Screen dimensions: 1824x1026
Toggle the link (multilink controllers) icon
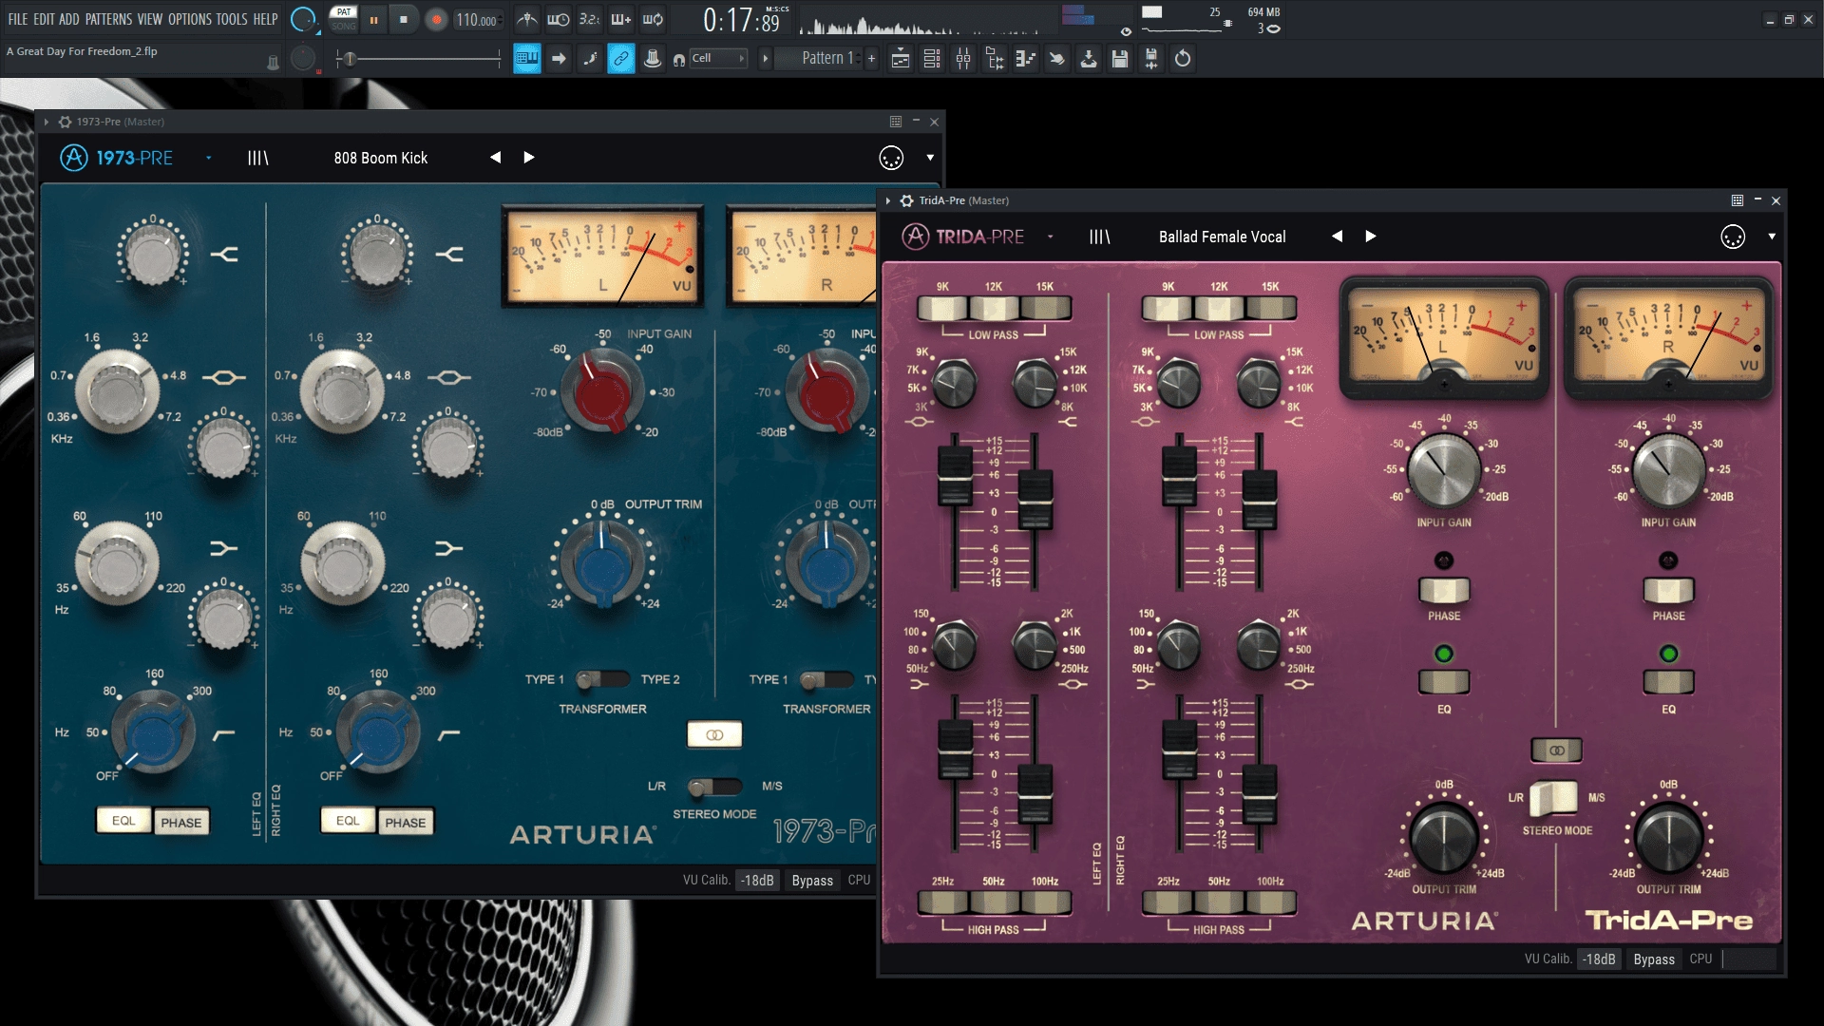620,59
